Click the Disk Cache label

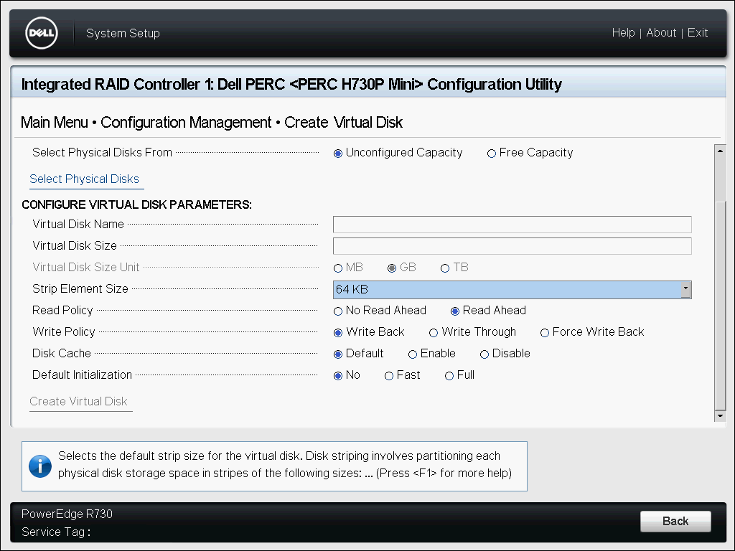tap(62, 353)
